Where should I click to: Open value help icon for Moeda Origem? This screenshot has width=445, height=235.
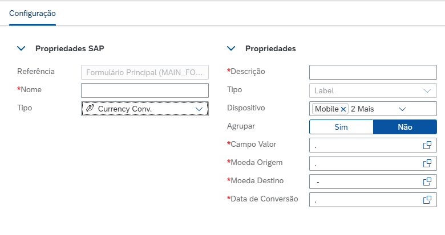pos(427,163)
